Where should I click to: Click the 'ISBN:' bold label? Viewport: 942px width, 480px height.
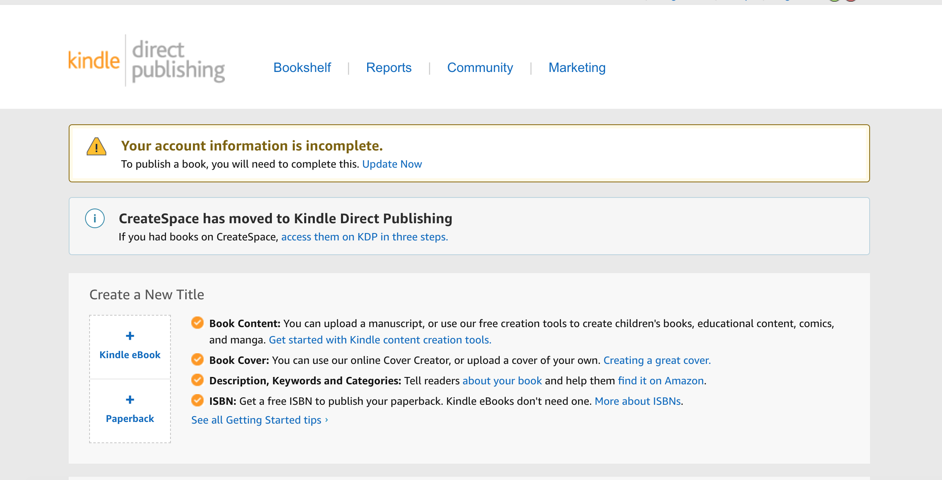(223, 401)
